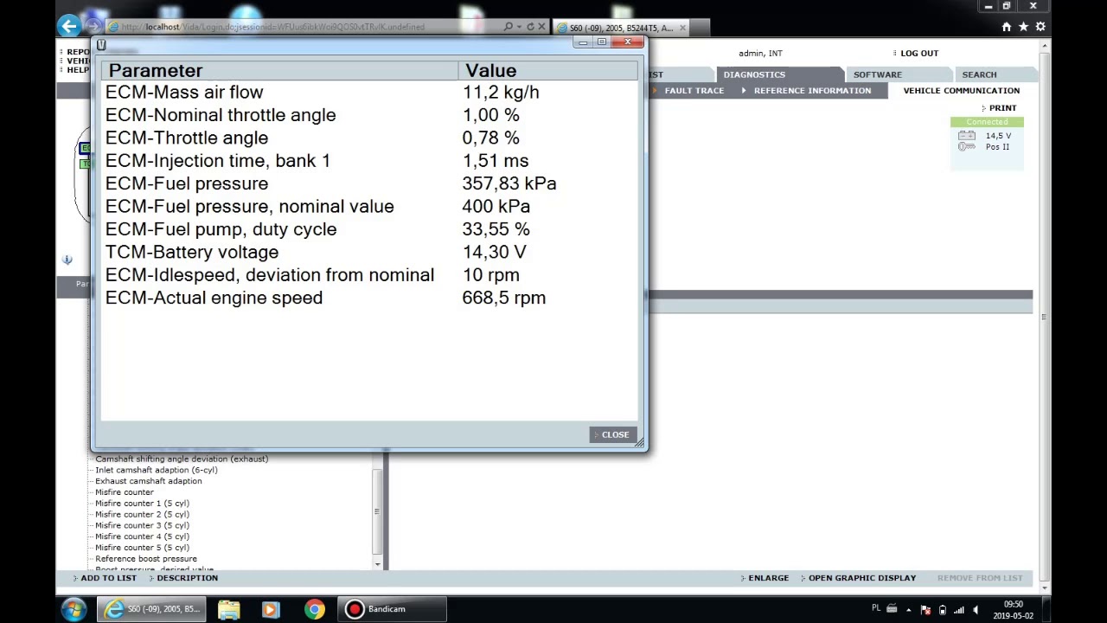
Task: Switch to the DIAGNOSTICS tab
Action: (754, 74)
